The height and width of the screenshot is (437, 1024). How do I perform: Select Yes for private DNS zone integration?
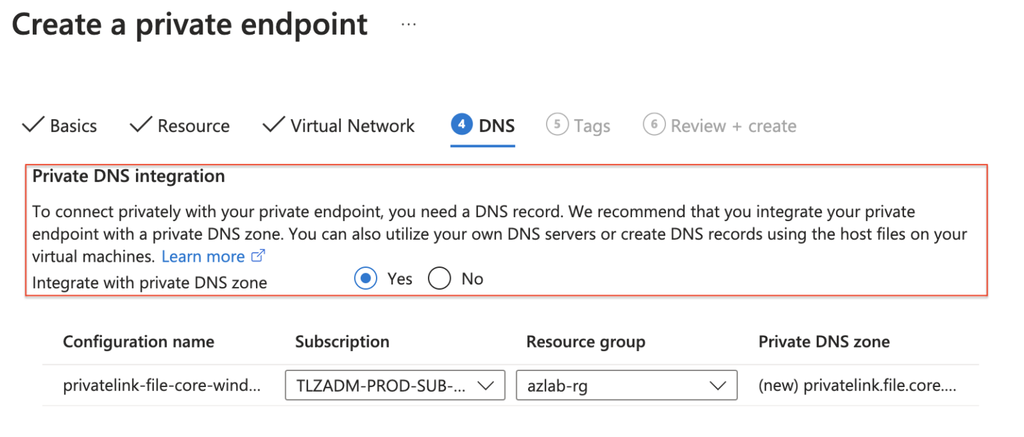coord(366,278)
